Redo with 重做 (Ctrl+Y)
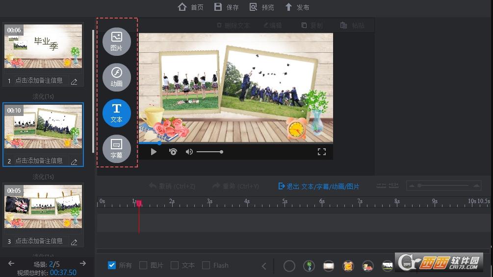 point(236,186)
